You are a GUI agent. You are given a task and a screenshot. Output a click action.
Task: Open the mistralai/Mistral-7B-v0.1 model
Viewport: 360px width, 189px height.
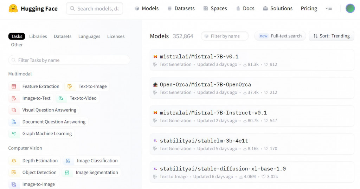point(199,56)
